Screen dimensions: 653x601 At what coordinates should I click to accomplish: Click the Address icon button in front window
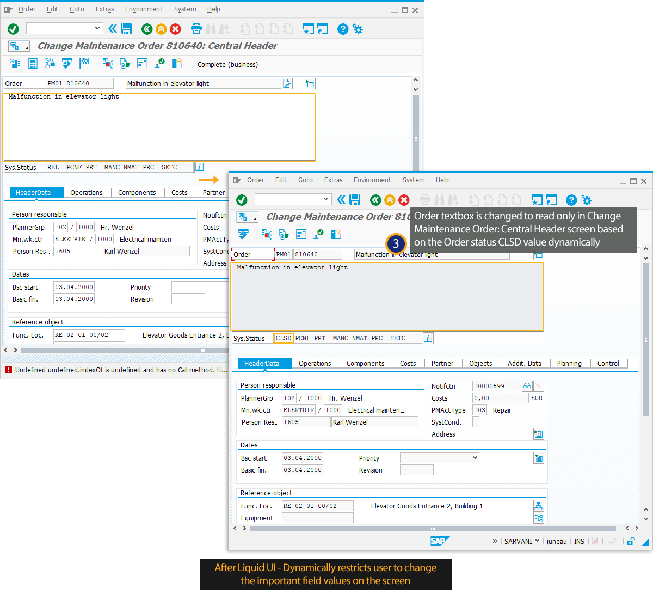(539, 434)
